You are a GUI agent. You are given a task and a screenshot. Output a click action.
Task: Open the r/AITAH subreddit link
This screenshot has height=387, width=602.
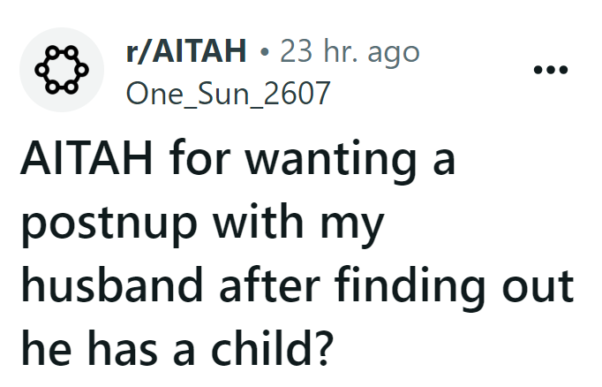tap(186, 52)
